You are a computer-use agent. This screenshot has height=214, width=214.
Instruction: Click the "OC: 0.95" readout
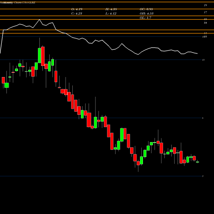[146, 9]
